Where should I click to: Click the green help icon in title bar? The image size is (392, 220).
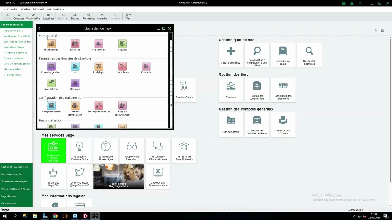(344, 3)
